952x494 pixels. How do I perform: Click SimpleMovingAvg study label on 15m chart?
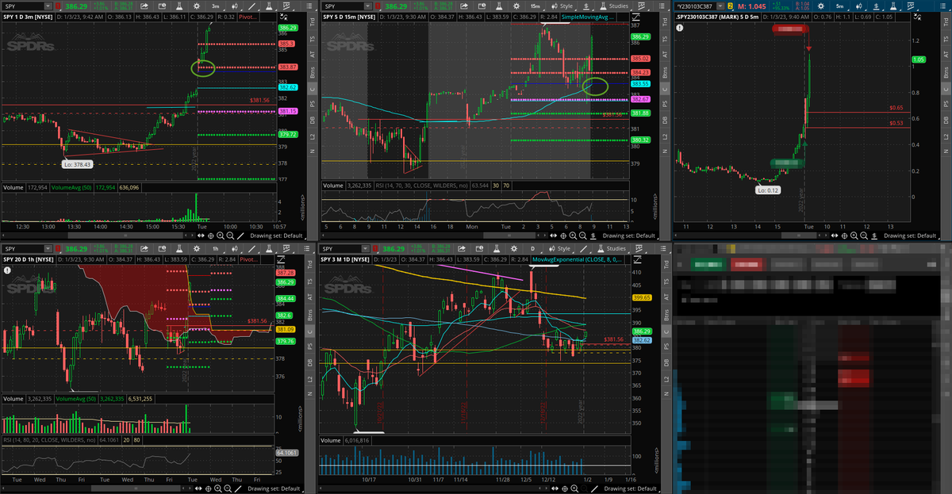pos(589,17)
